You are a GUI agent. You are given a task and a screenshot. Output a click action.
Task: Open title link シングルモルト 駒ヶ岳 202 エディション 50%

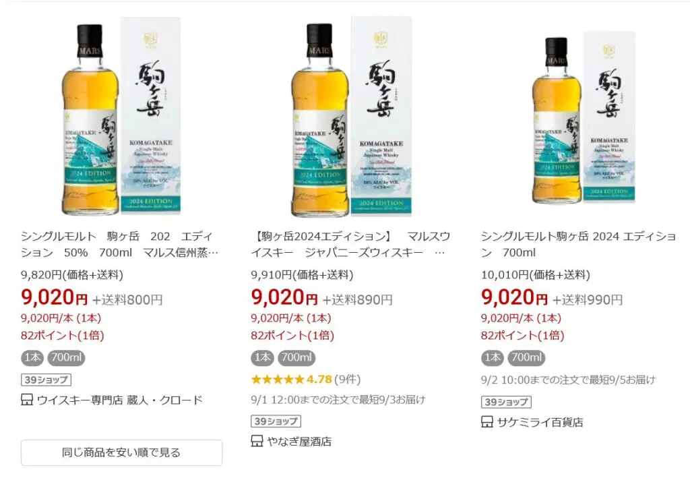click(119, 244)
